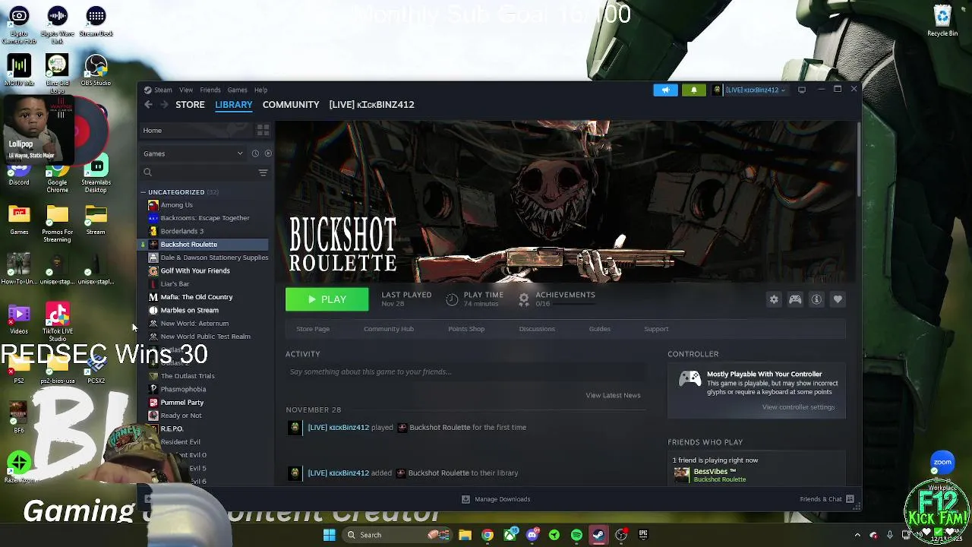The width and height of the screenshot is (972, 547).
Task: Select Backrooms: Escape Together
Action: pos(204,218)
